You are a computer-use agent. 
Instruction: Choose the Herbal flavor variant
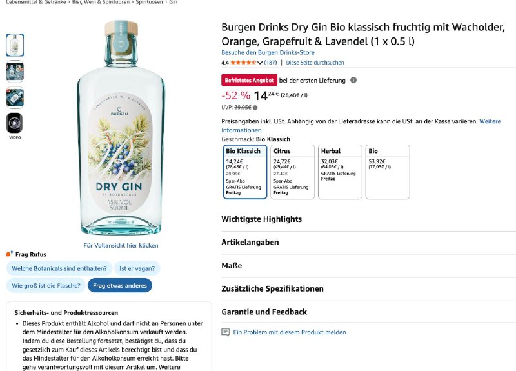tap(340, 172)
